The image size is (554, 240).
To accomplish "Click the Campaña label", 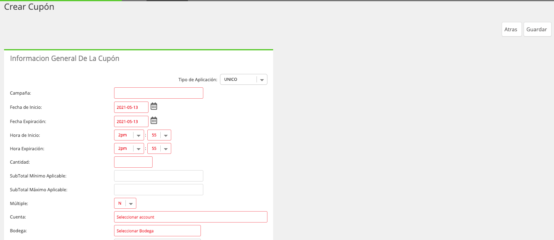I will click(21, 93).
